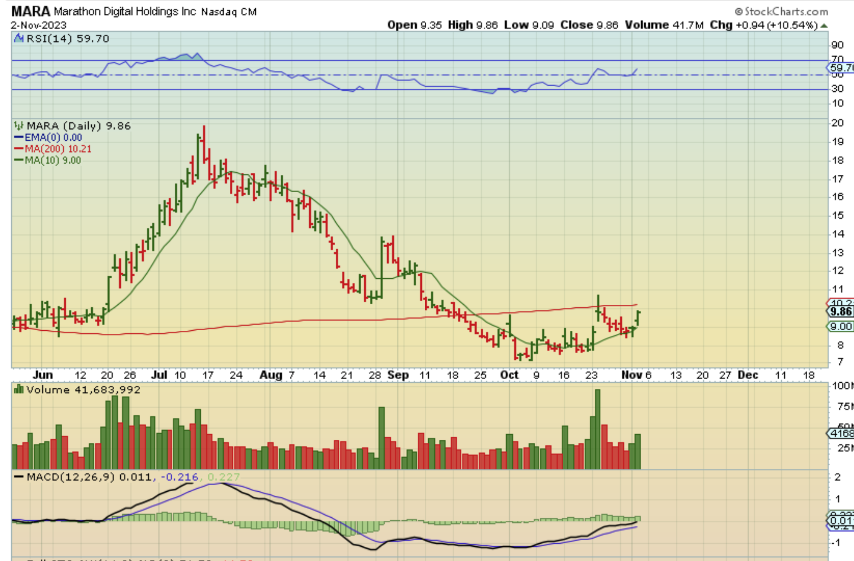This screenshot has height=561, width=854.
Task: Click the MACD(12,26,9) panel title text
Action: pos(70,477)
